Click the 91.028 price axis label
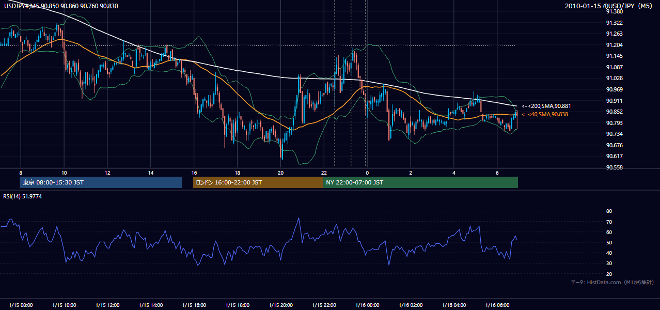The height and width of the screenshot is (310, 660). [x=615, y=78]
